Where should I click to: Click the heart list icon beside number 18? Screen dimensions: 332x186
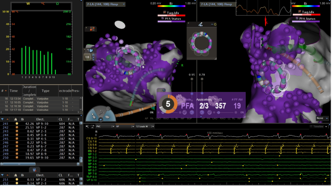pos(90,50)
